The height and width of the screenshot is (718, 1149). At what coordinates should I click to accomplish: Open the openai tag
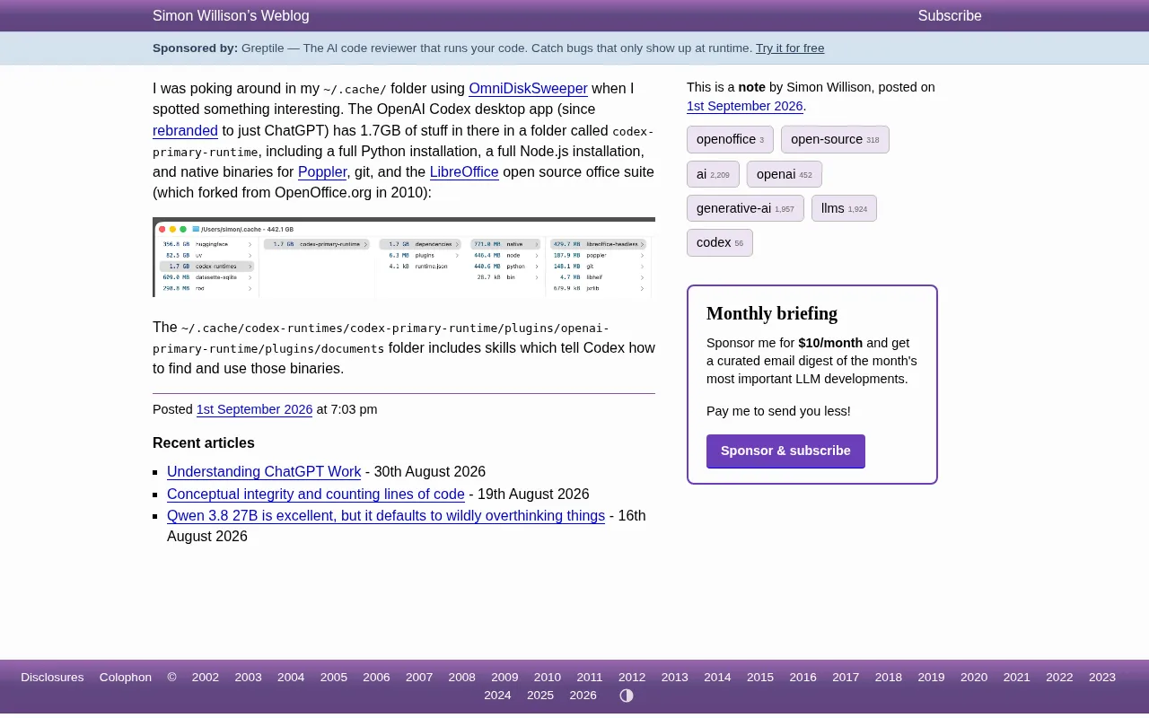784,174
